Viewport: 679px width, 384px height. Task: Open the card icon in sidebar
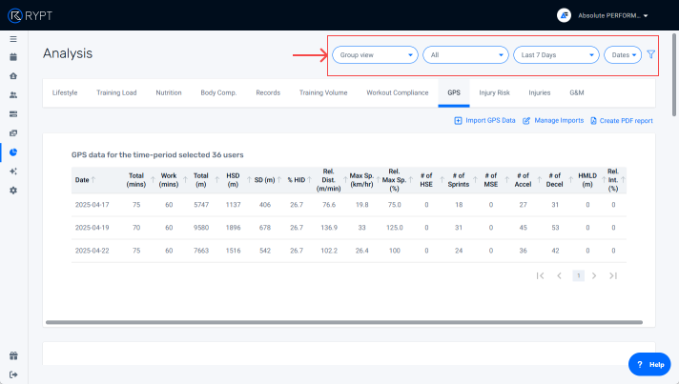(x=13, y=114)
